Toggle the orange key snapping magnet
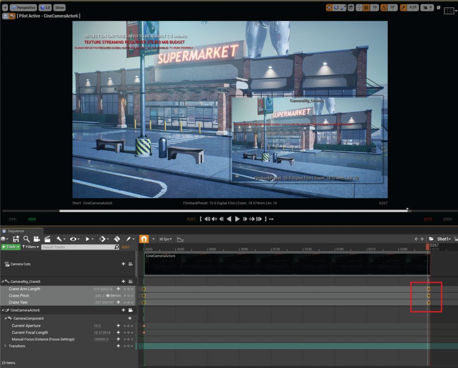 click(144, 239)
